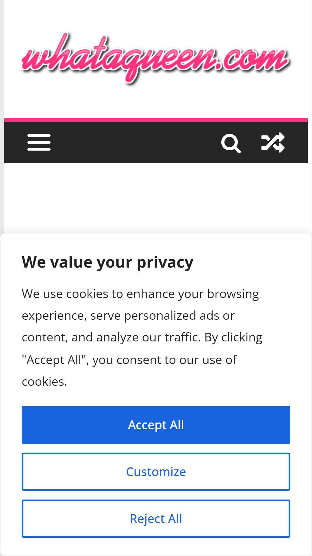View a random article via crossed-arrows icon

[273, 142]
